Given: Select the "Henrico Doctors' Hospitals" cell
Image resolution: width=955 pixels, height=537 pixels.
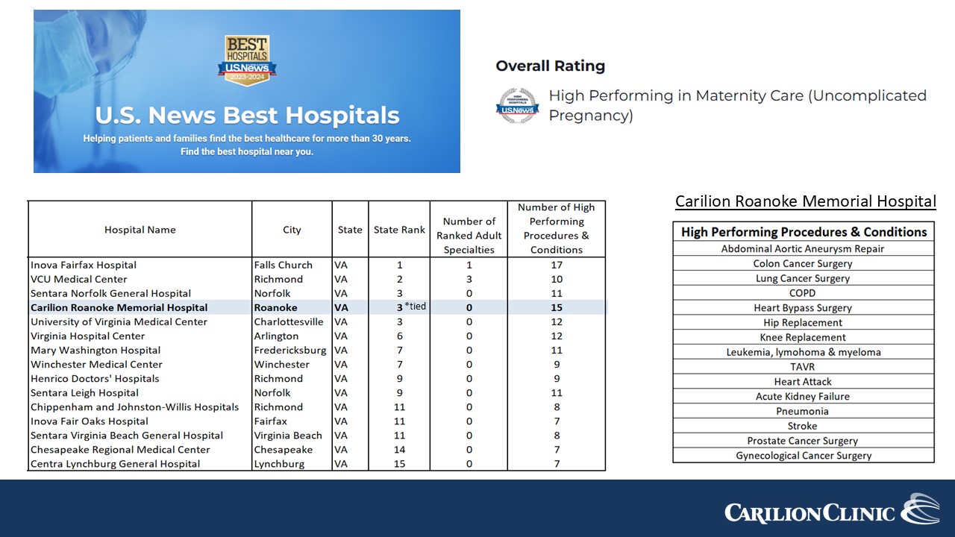Looking at the screenshot, I should [140, 378].
